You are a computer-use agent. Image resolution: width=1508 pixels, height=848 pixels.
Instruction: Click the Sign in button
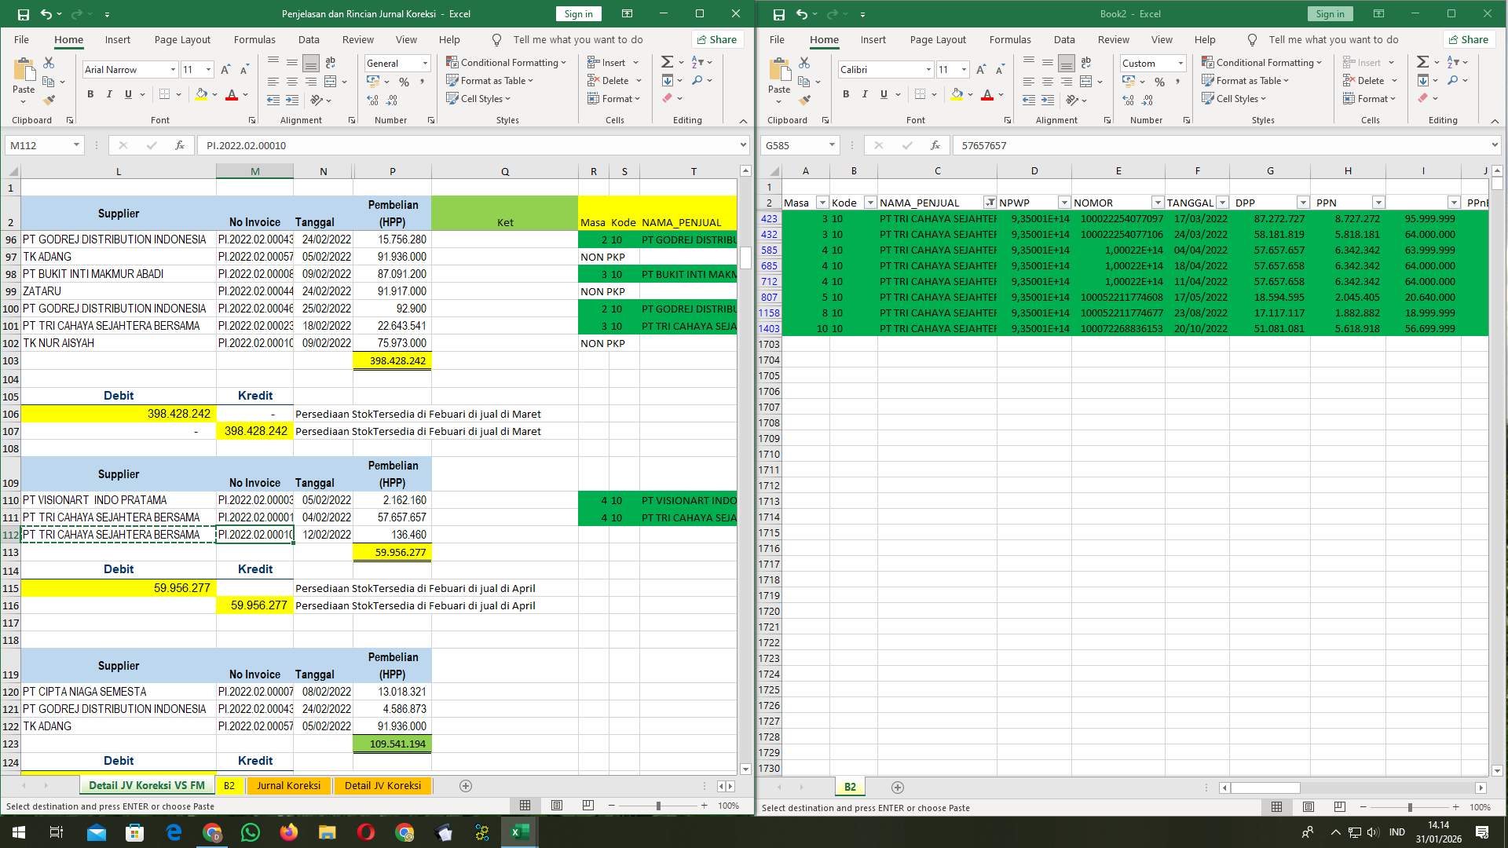pyautogui.click(x=578, y=13)
